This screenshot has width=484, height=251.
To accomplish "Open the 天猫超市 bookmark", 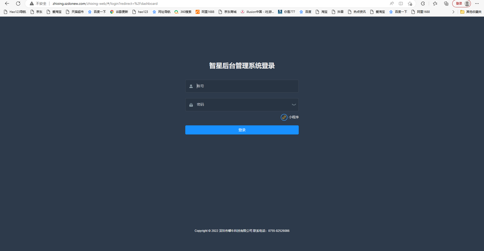I will coord(75,12).
